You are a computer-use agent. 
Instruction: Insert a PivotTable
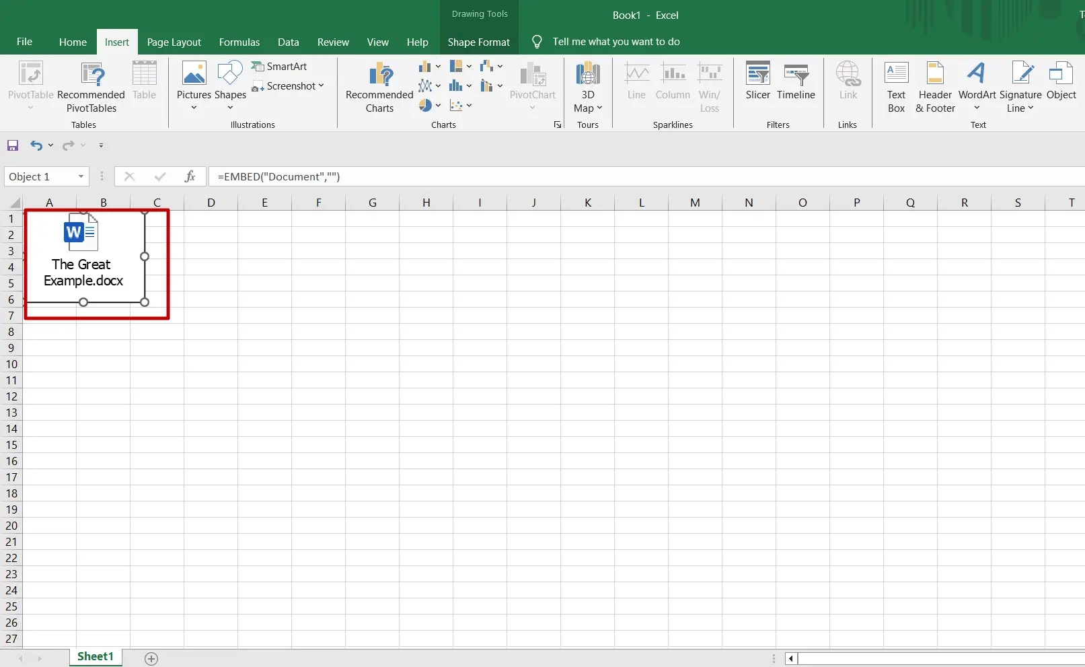click(x=30, y=86)
